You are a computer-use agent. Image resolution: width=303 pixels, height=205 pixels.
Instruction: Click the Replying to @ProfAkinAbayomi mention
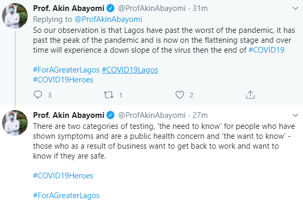[x=108, y=19]
